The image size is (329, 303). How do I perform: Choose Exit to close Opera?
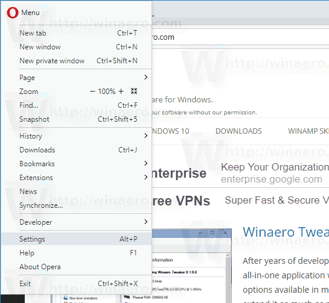pyautogui.click(x=77, y=284)
